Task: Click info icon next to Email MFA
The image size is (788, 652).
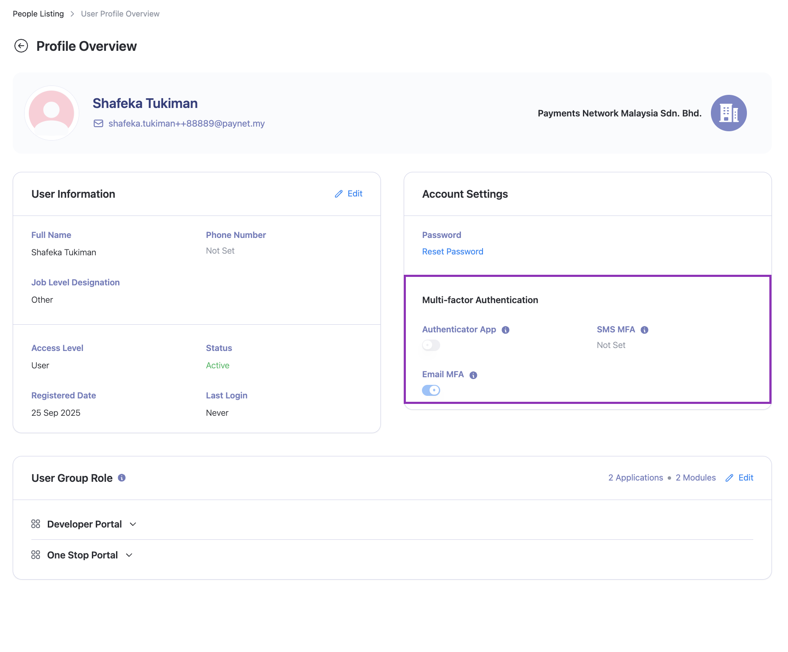Action: (x=473, y=375)
